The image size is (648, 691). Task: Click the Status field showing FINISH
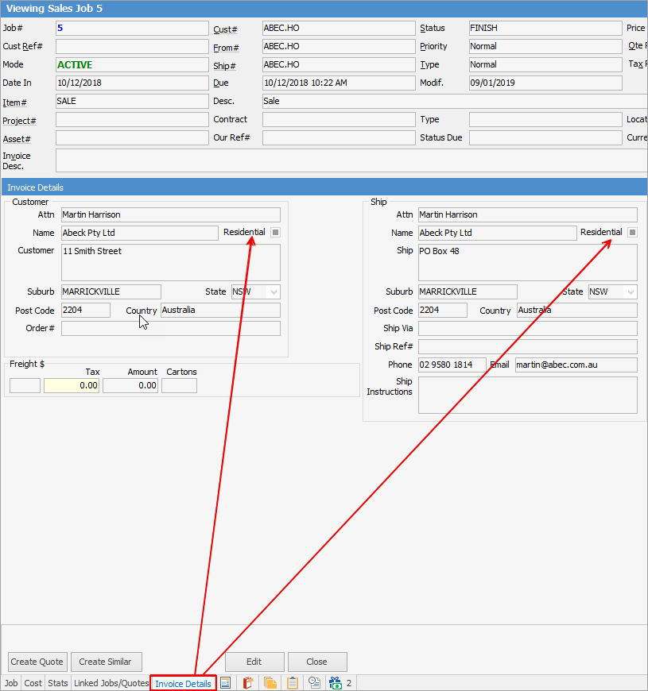click(x=545, y=29)
